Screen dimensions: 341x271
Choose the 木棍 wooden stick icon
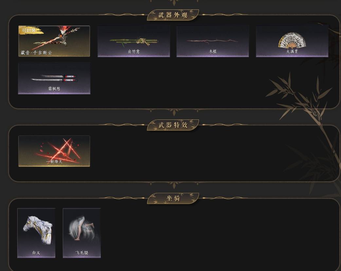(x=213, y=41)
